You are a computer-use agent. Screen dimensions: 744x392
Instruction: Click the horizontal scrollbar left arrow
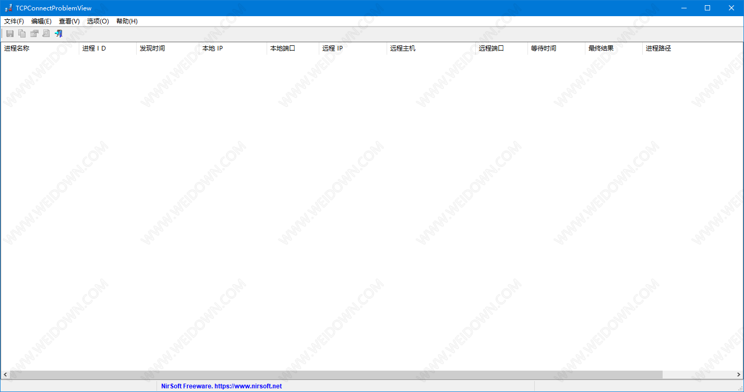[x=5, y=375]
